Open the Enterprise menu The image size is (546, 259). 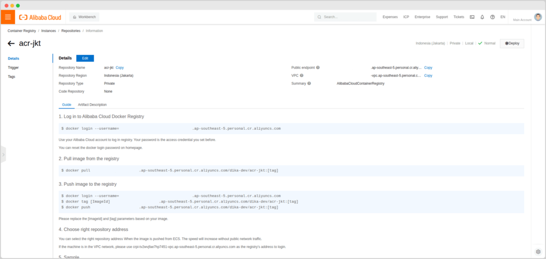click(422, 17)
